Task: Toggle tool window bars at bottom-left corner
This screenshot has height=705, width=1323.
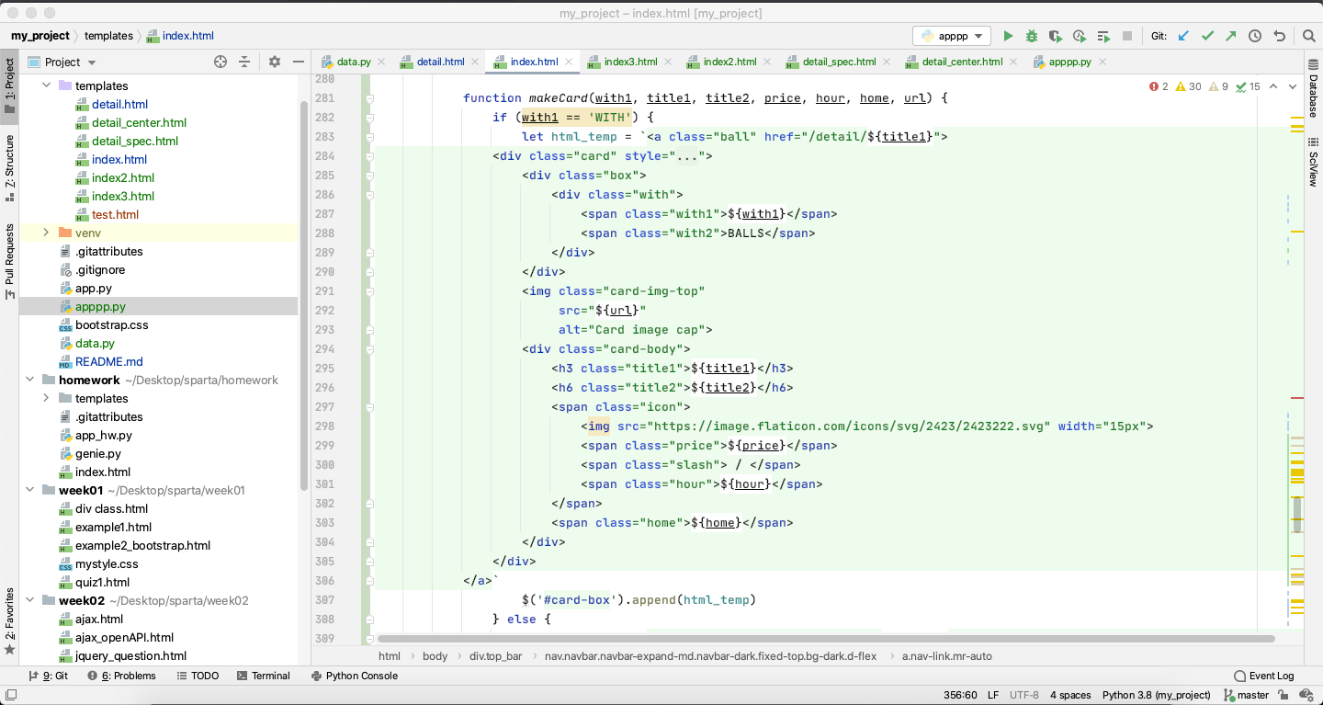Action: [10, 696]
